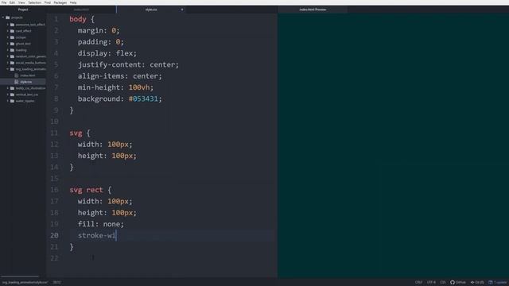
Task: Open the Git changes indicator in status bar
Action: pos(477,283)
